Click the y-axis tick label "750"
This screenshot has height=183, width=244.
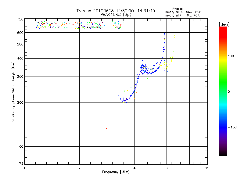(20, 19)
